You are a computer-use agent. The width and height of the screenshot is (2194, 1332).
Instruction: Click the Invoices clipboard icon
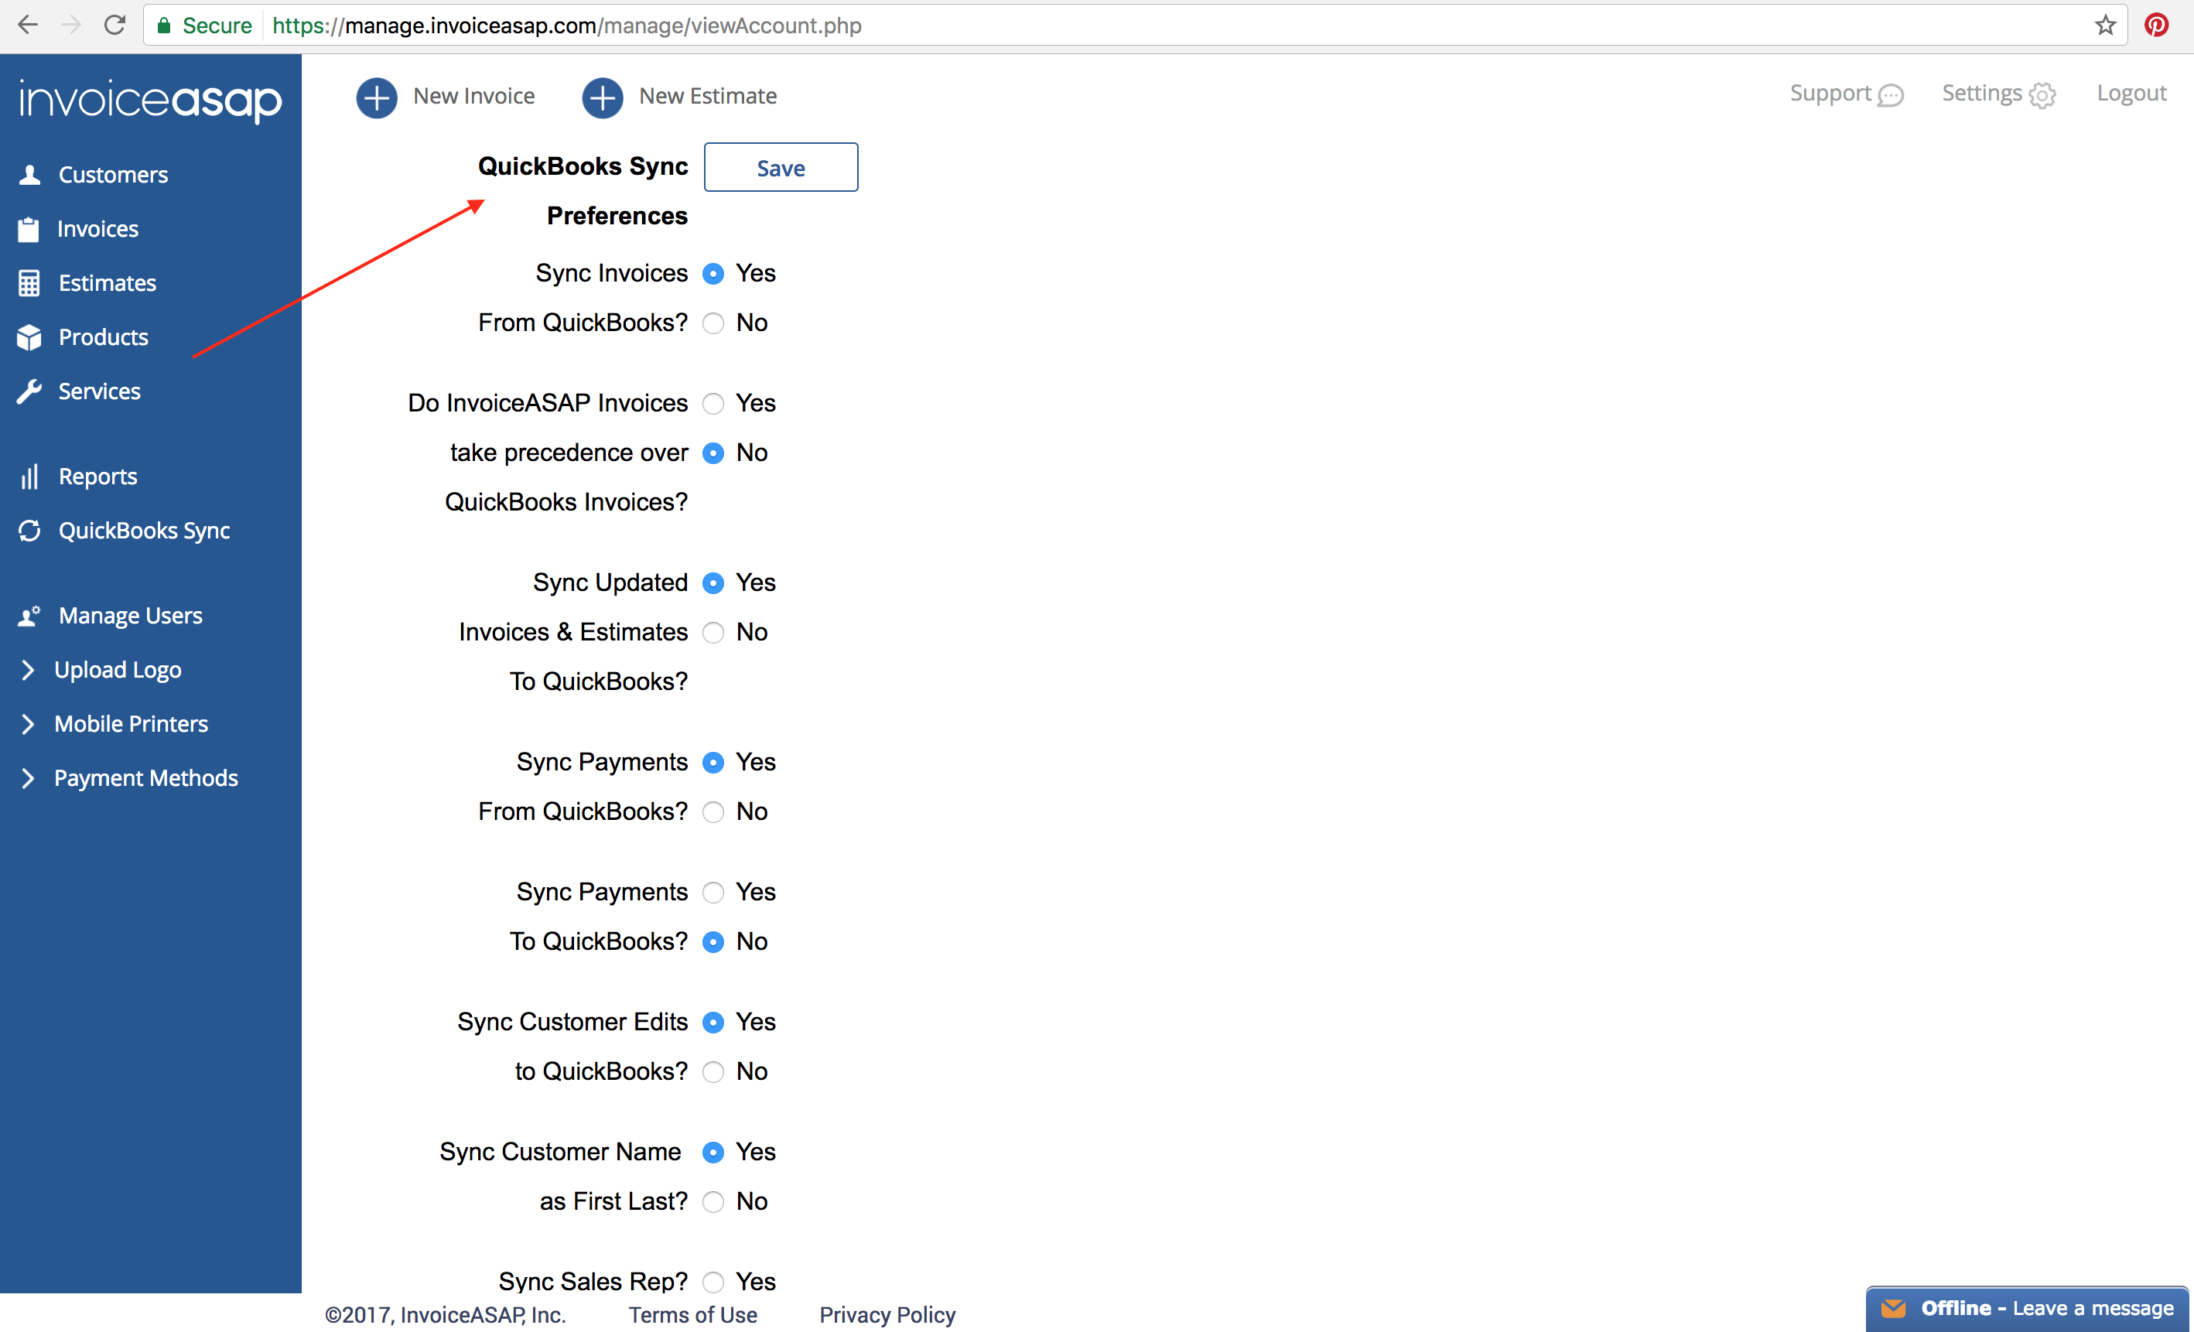29,229
